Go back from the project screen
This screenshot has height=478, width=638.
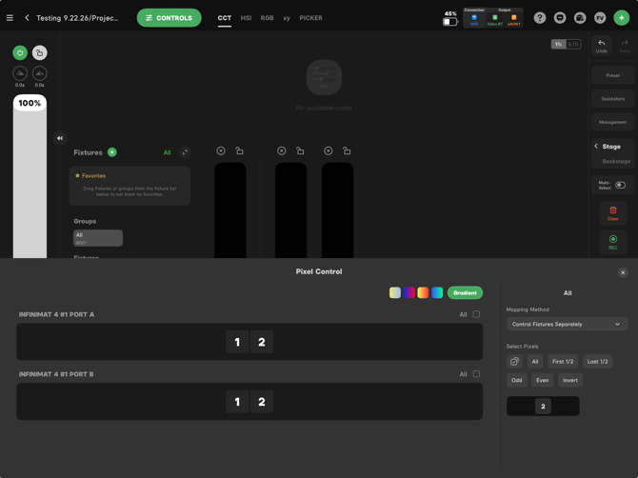pos(27,18)
